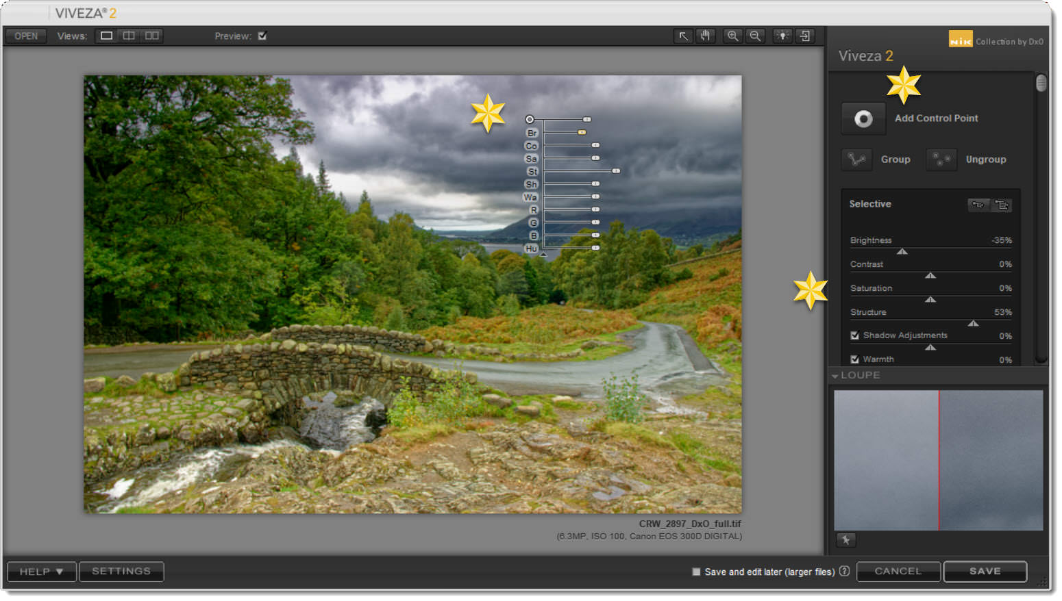1062x601 pixels.
Task: Click the Saturation slider handle
Action: click(x=930, y=299)
